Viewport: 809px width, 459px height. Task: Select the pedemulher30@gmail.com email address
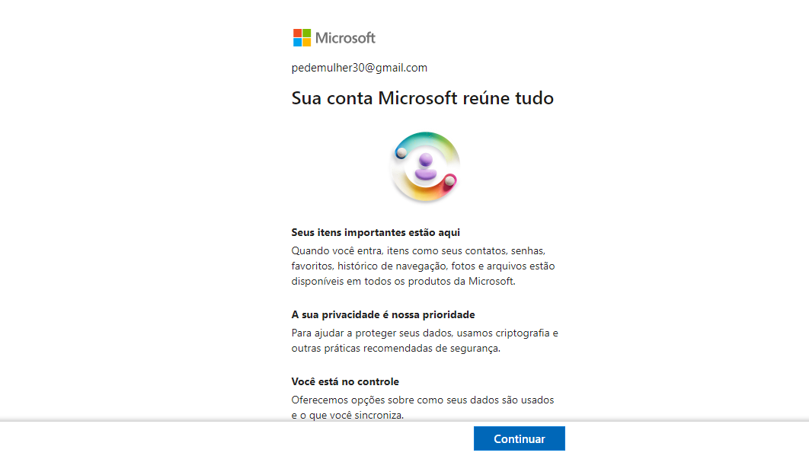tap(359, 68)
